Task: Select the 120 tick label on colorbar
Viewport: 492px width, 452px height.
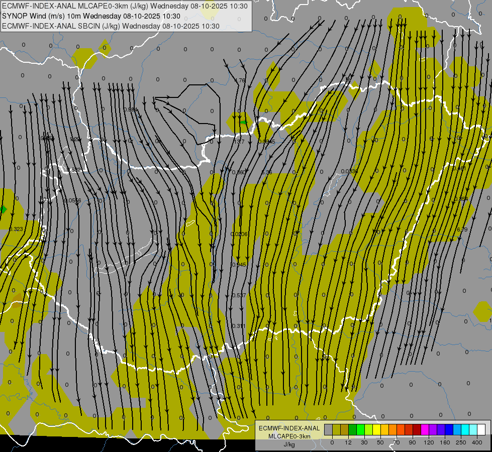Action: (x=429, y=442)
